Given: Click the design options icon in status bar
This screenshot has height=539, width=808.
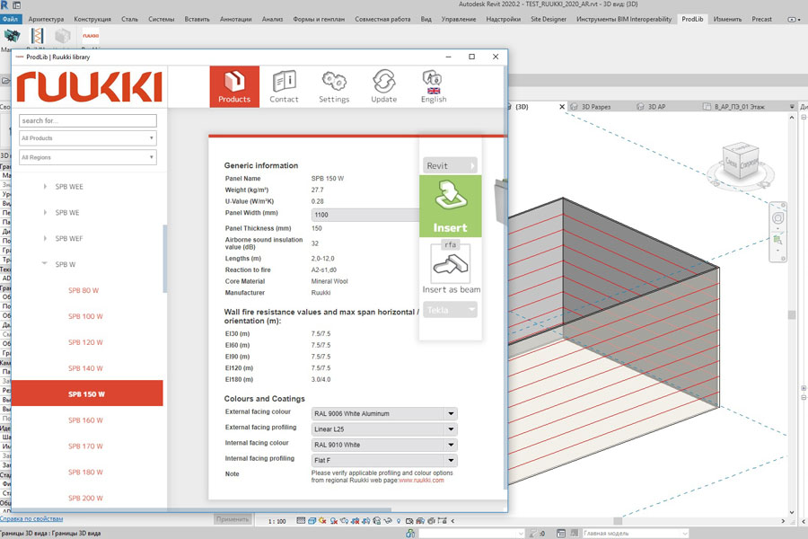Looking at the screenshot, I should tap(561, 534).
